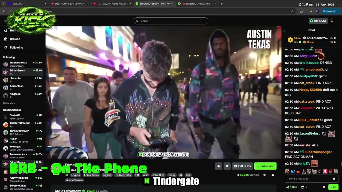The width and height of the screenshot is (342, 192).
Task: Open Trainwreckstv channel in Following list
Action: (x=23, y=64)
